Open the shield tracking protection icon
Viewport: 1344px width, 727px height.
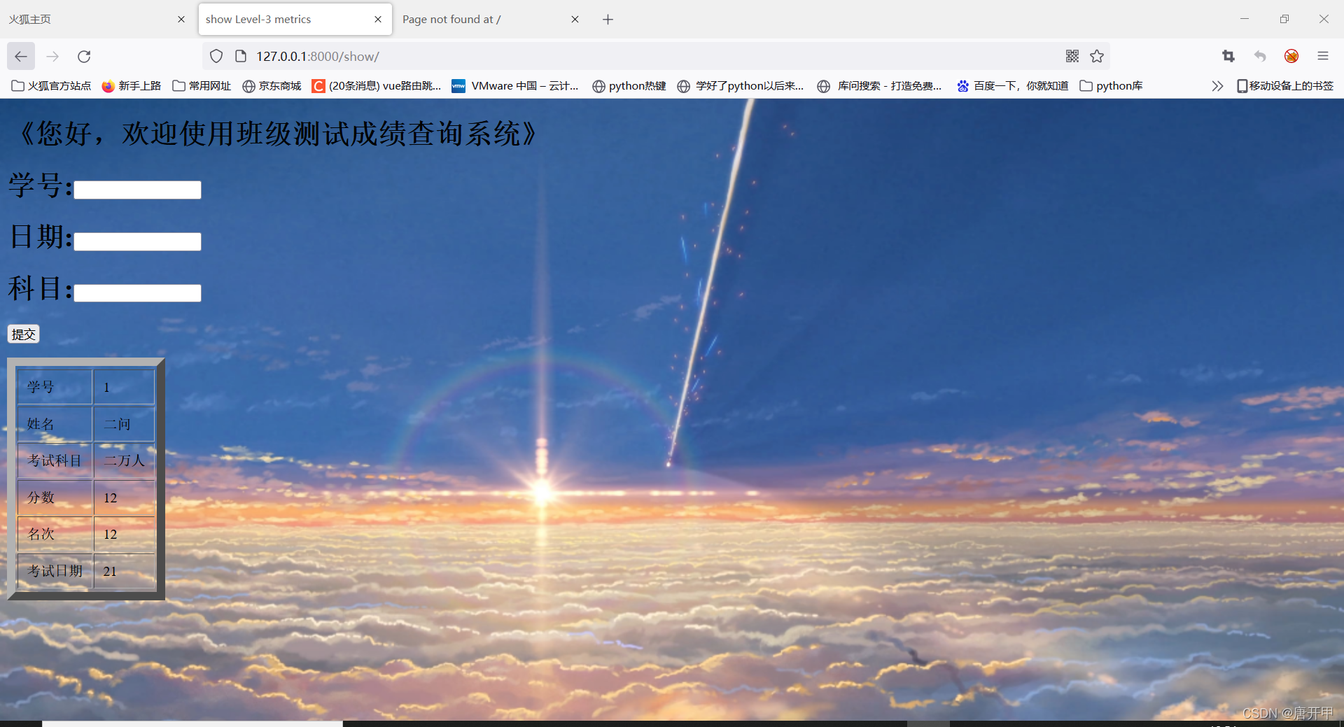216,57
